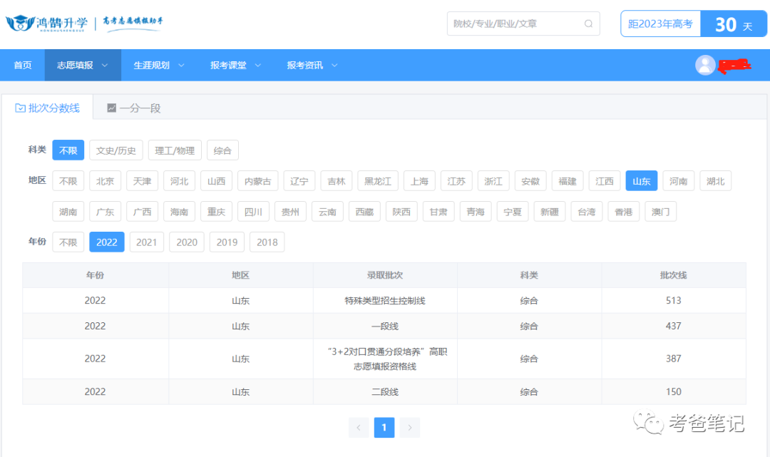Pick region 天津
The width and height of the screenshot is (770, 457).
pos(143,181)
